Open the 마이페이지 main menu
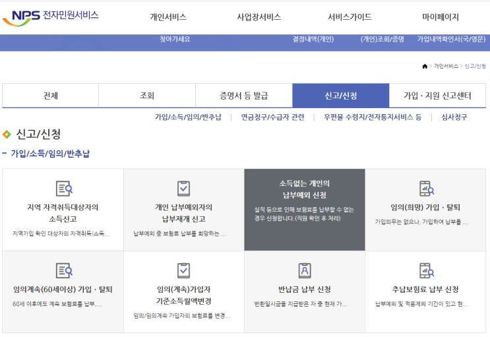 click(441, 17)
